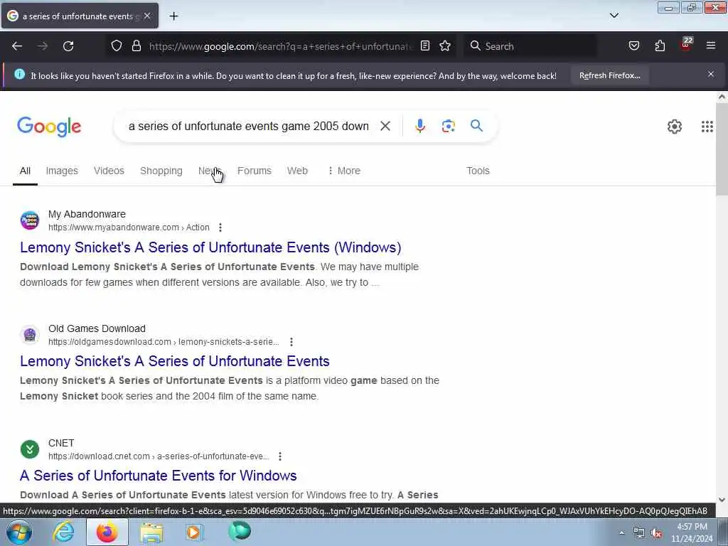This screenshot has width=728, height=546.
Task: Open a new tab with the plus icon
Action: pyautogui.click(x=173, y=16)
